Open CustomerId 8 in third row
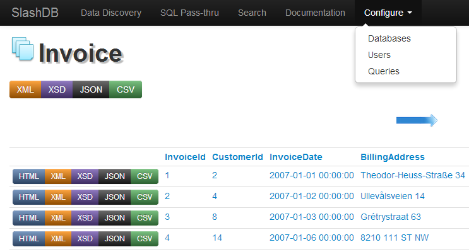This screenshot has height=252, width=469. (215, 217)
